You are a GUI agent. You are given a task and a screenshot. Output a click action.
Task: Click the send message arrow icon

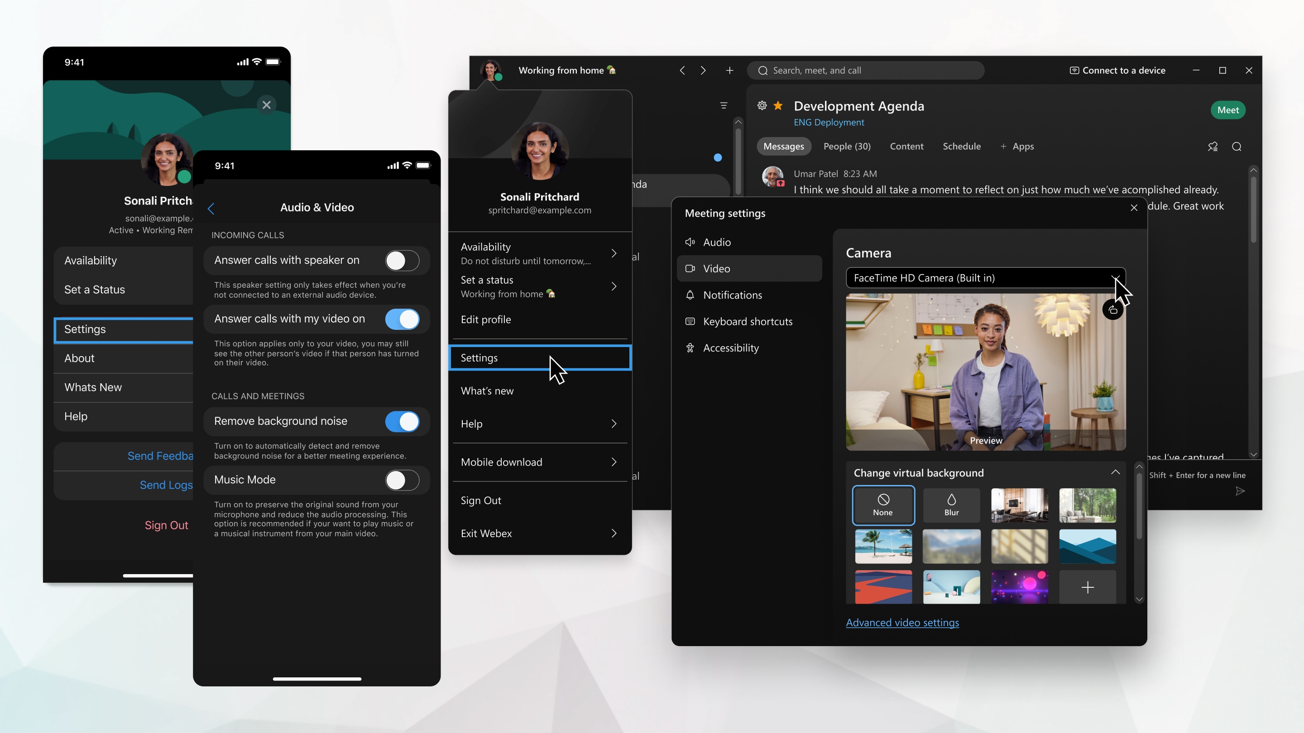[1240, 491]
